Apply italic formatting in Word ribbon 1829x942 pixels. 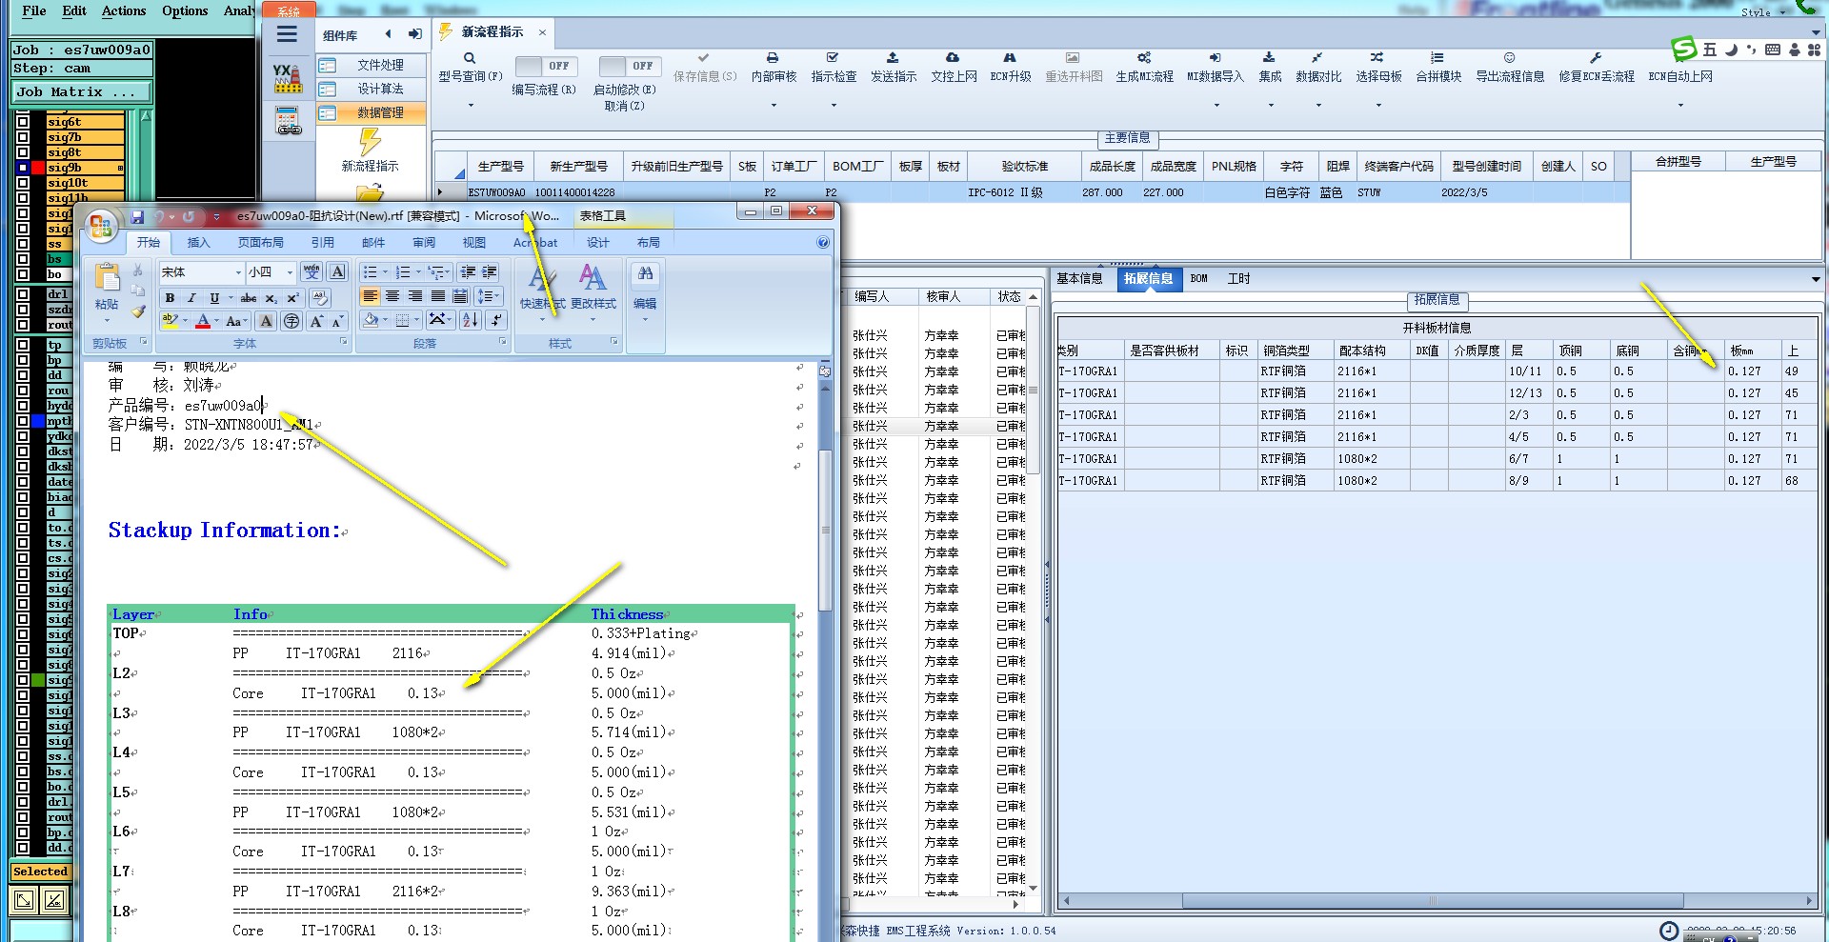tap(191, 297)
